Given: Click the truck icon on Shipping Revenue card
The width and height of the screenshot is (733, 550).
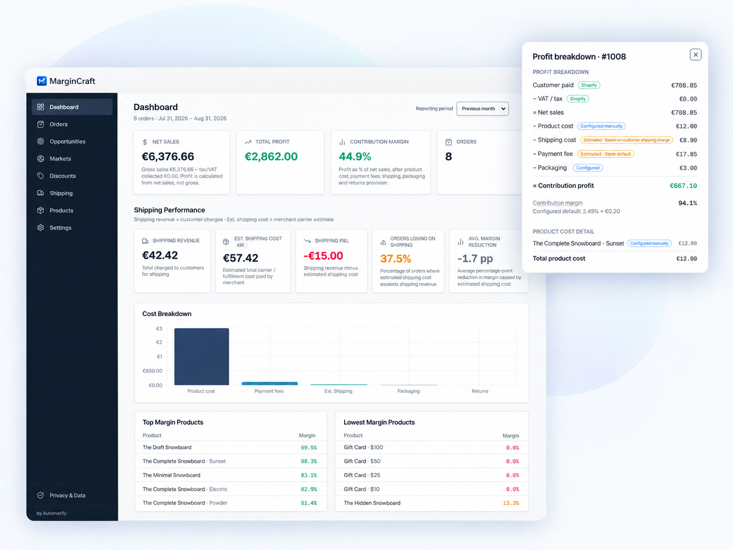Looking at the screenshot, I should (x=145, y=241).
